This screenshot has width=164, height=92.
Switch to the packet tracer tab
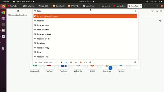pos(89,6)
